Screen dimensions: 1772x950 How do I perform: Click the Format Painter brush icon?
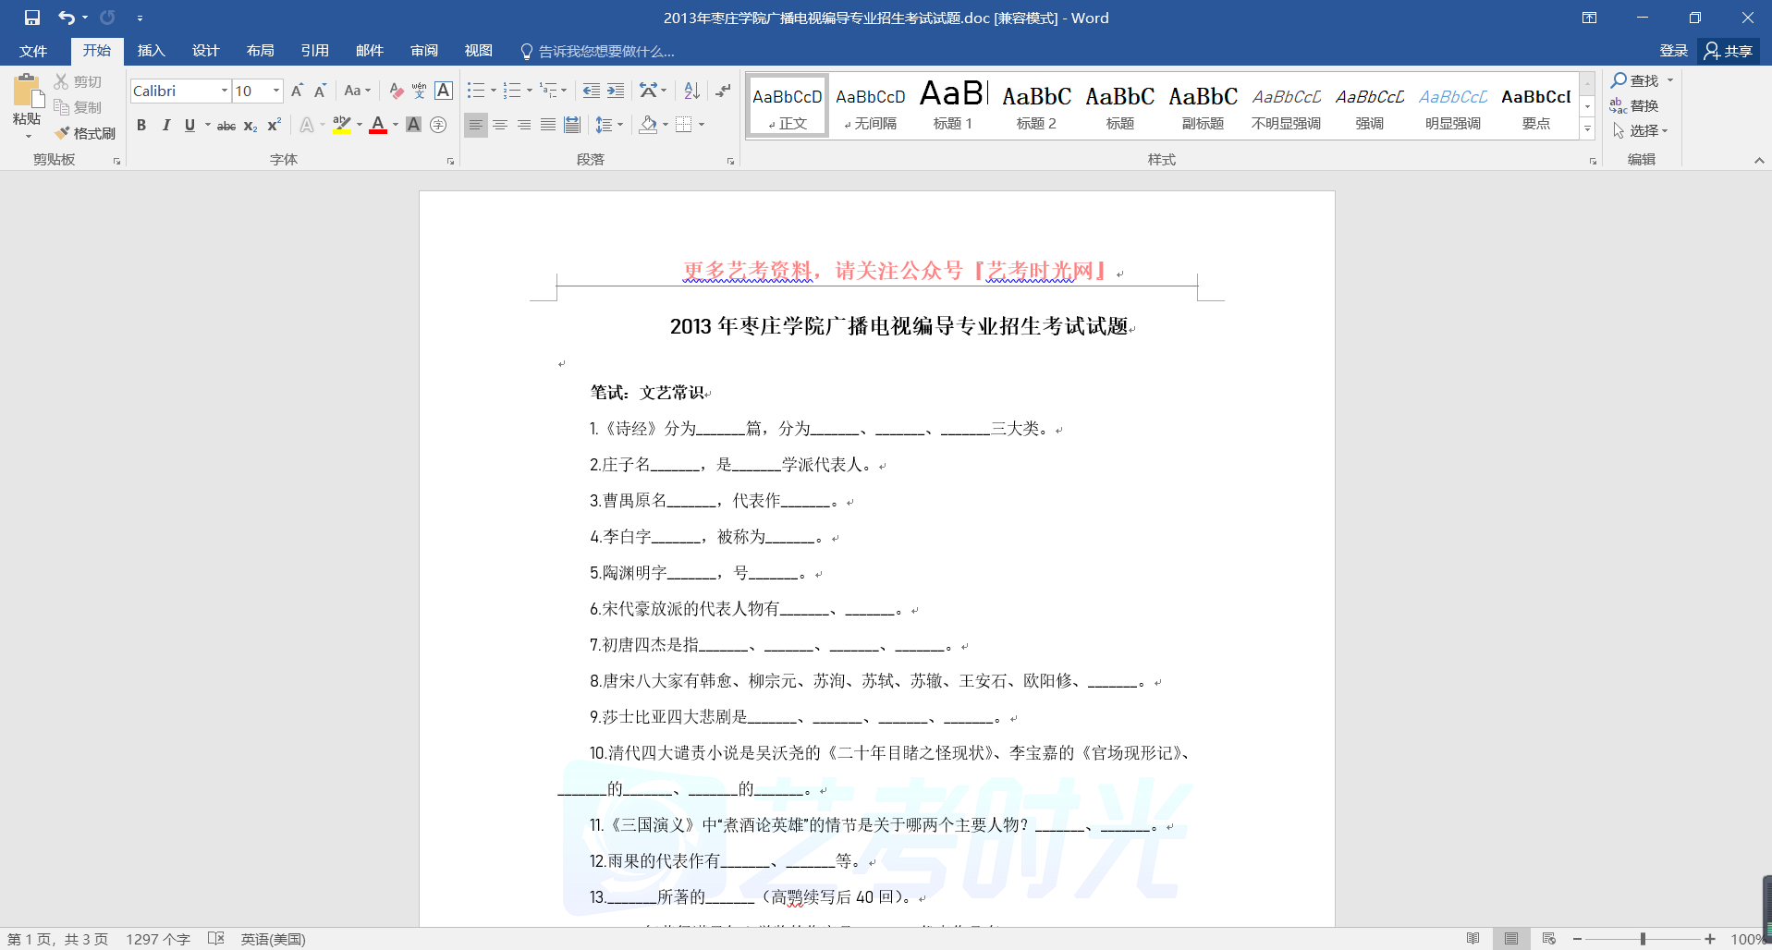(x=63, y=133)
